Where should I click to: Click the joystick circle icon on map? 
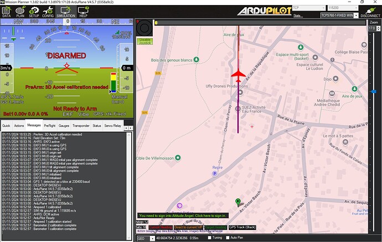coord(144,28)
